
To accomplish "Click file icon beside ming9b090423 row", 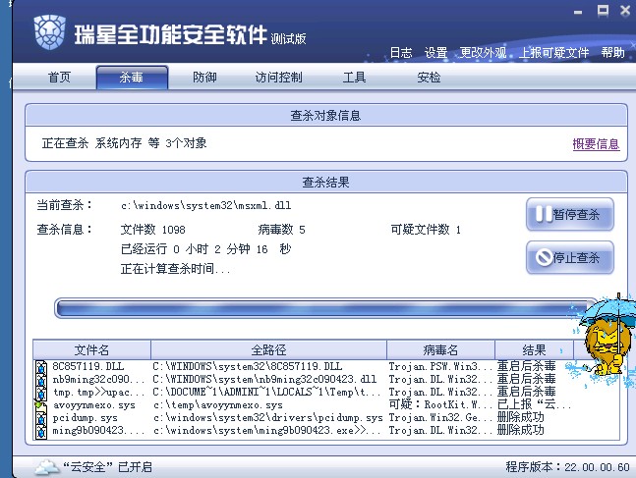I will pyautogui.click(x=41, y=432).
